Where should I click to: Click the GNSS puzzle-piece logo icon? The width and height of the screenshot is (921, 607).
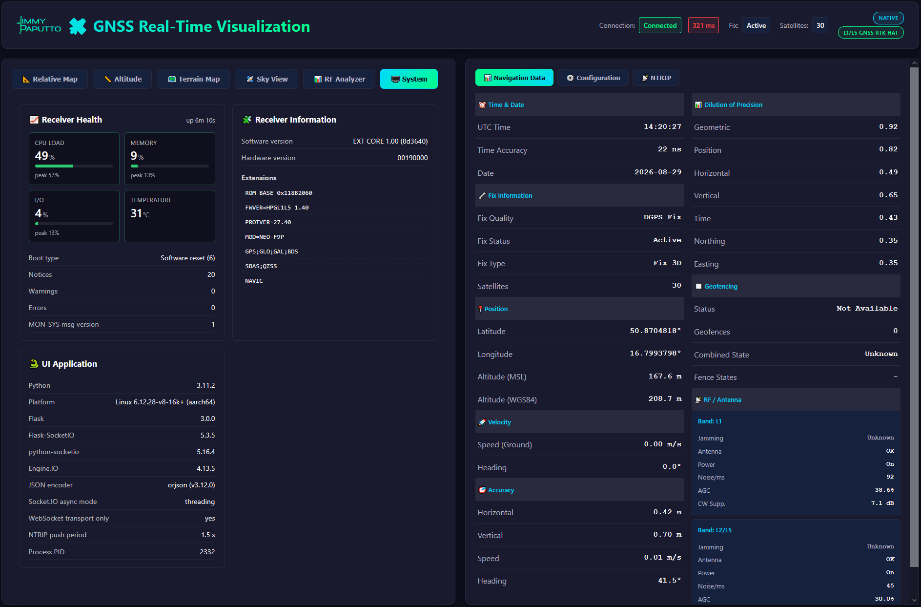coord(78,26)
